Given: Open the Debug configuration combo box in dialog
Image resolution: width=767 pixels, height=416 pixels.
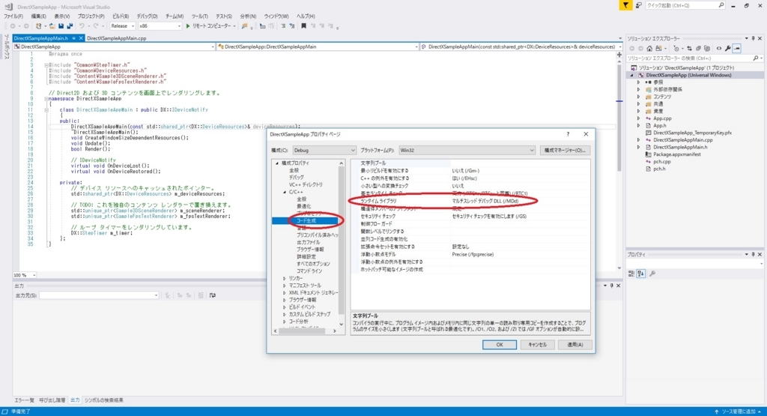Looking at the screenshot, I should (324, 150).
